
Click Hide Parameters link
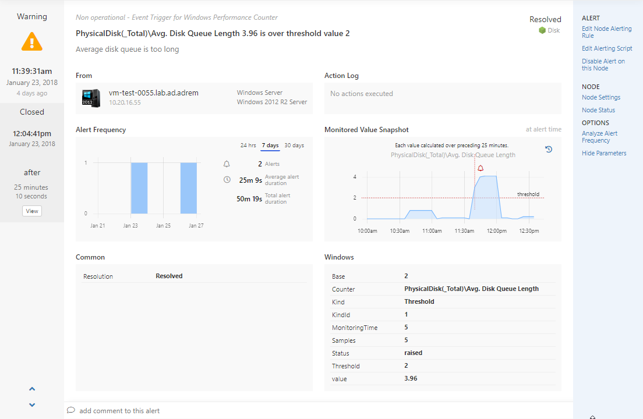(604, 153)
